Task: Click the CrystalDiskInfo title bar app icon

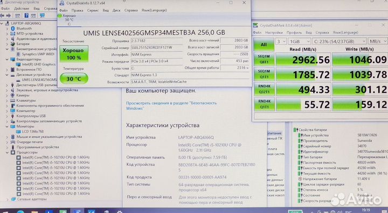Action: [62, 3]
